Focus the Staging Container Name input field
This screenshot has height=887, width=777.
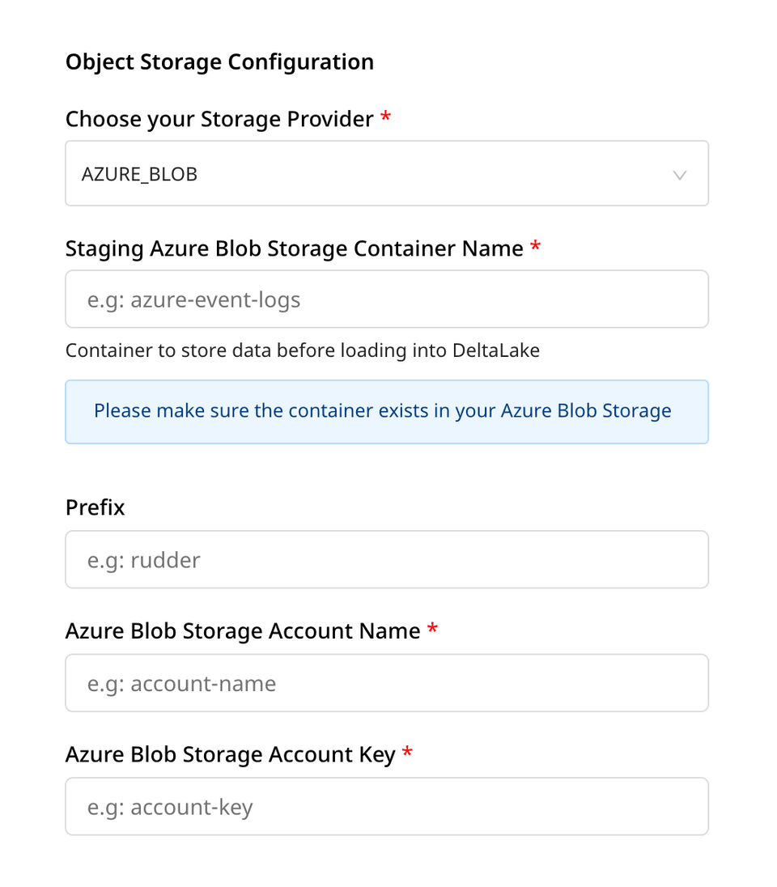[387, 299]
